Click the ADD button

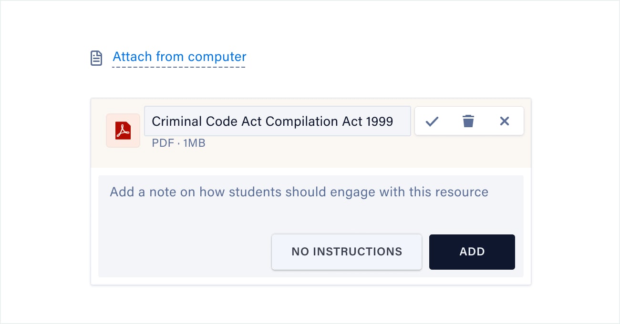472,252
